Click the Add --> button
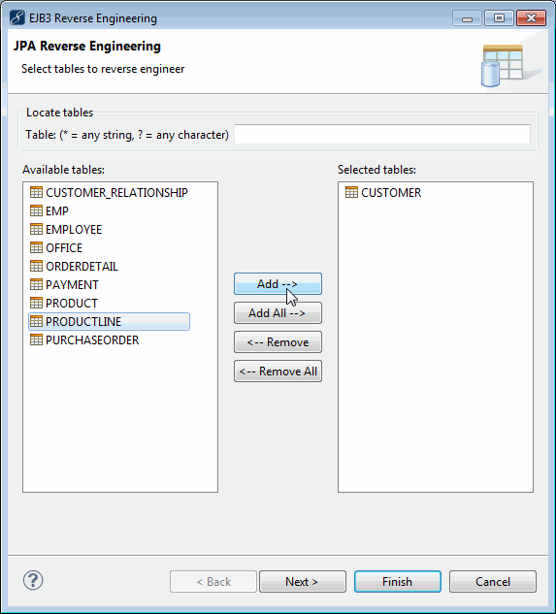 pos(278,284)
